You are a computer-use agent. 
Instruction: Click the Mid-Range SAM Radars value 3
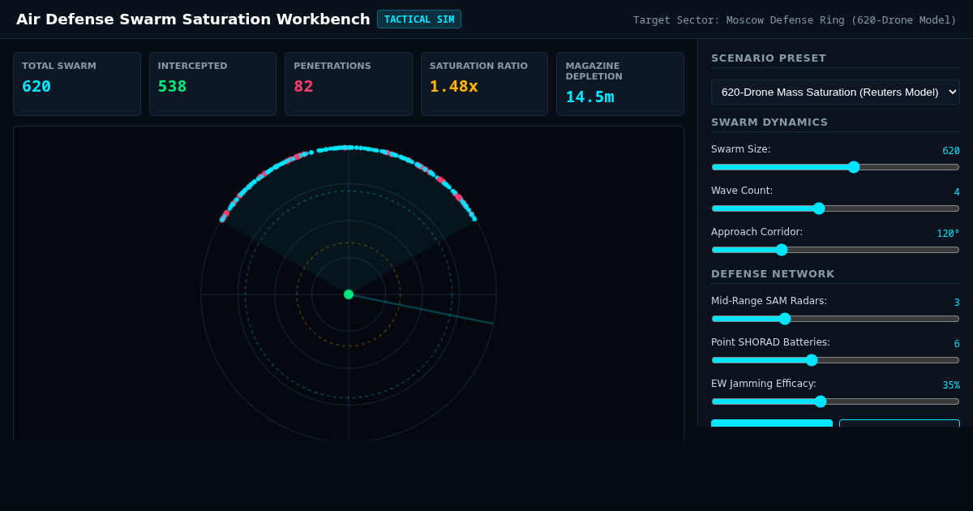(x=957, y=303)
